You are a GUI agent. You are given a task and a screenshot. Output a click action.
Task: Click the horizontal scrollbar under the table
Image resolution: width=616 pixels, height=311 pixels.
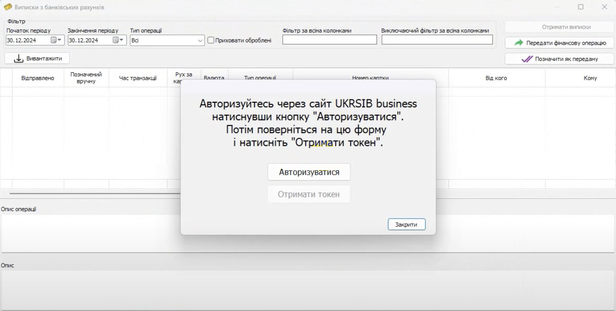(94, 194)
